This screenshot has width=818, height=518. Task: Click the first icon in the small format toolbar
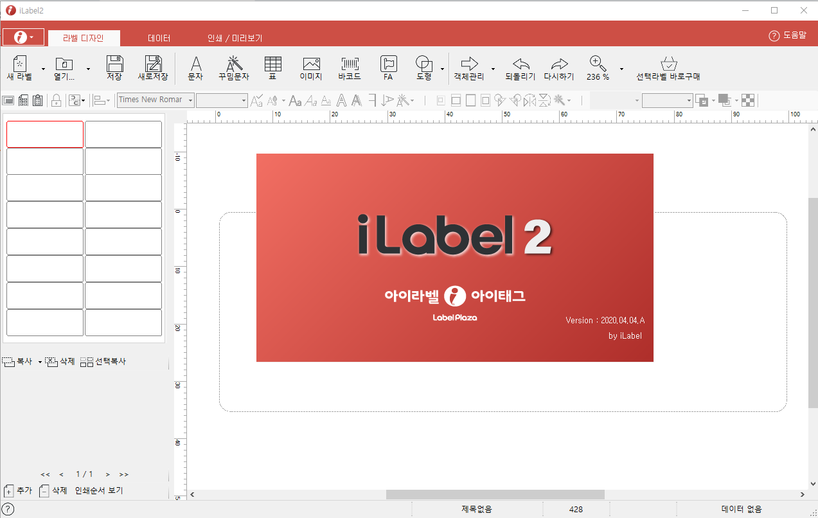click(x=8, y=100)
